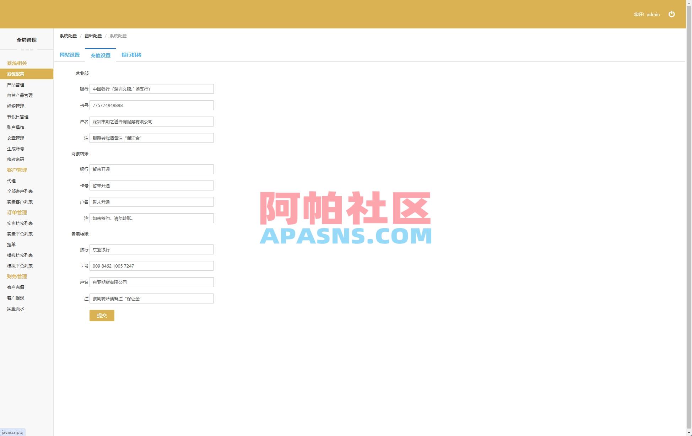Image resolution: width=692 pixels, height=436 pixels.
Task: Expand the 财务管理 sidebar section
Action: click(x=17, y=276)
